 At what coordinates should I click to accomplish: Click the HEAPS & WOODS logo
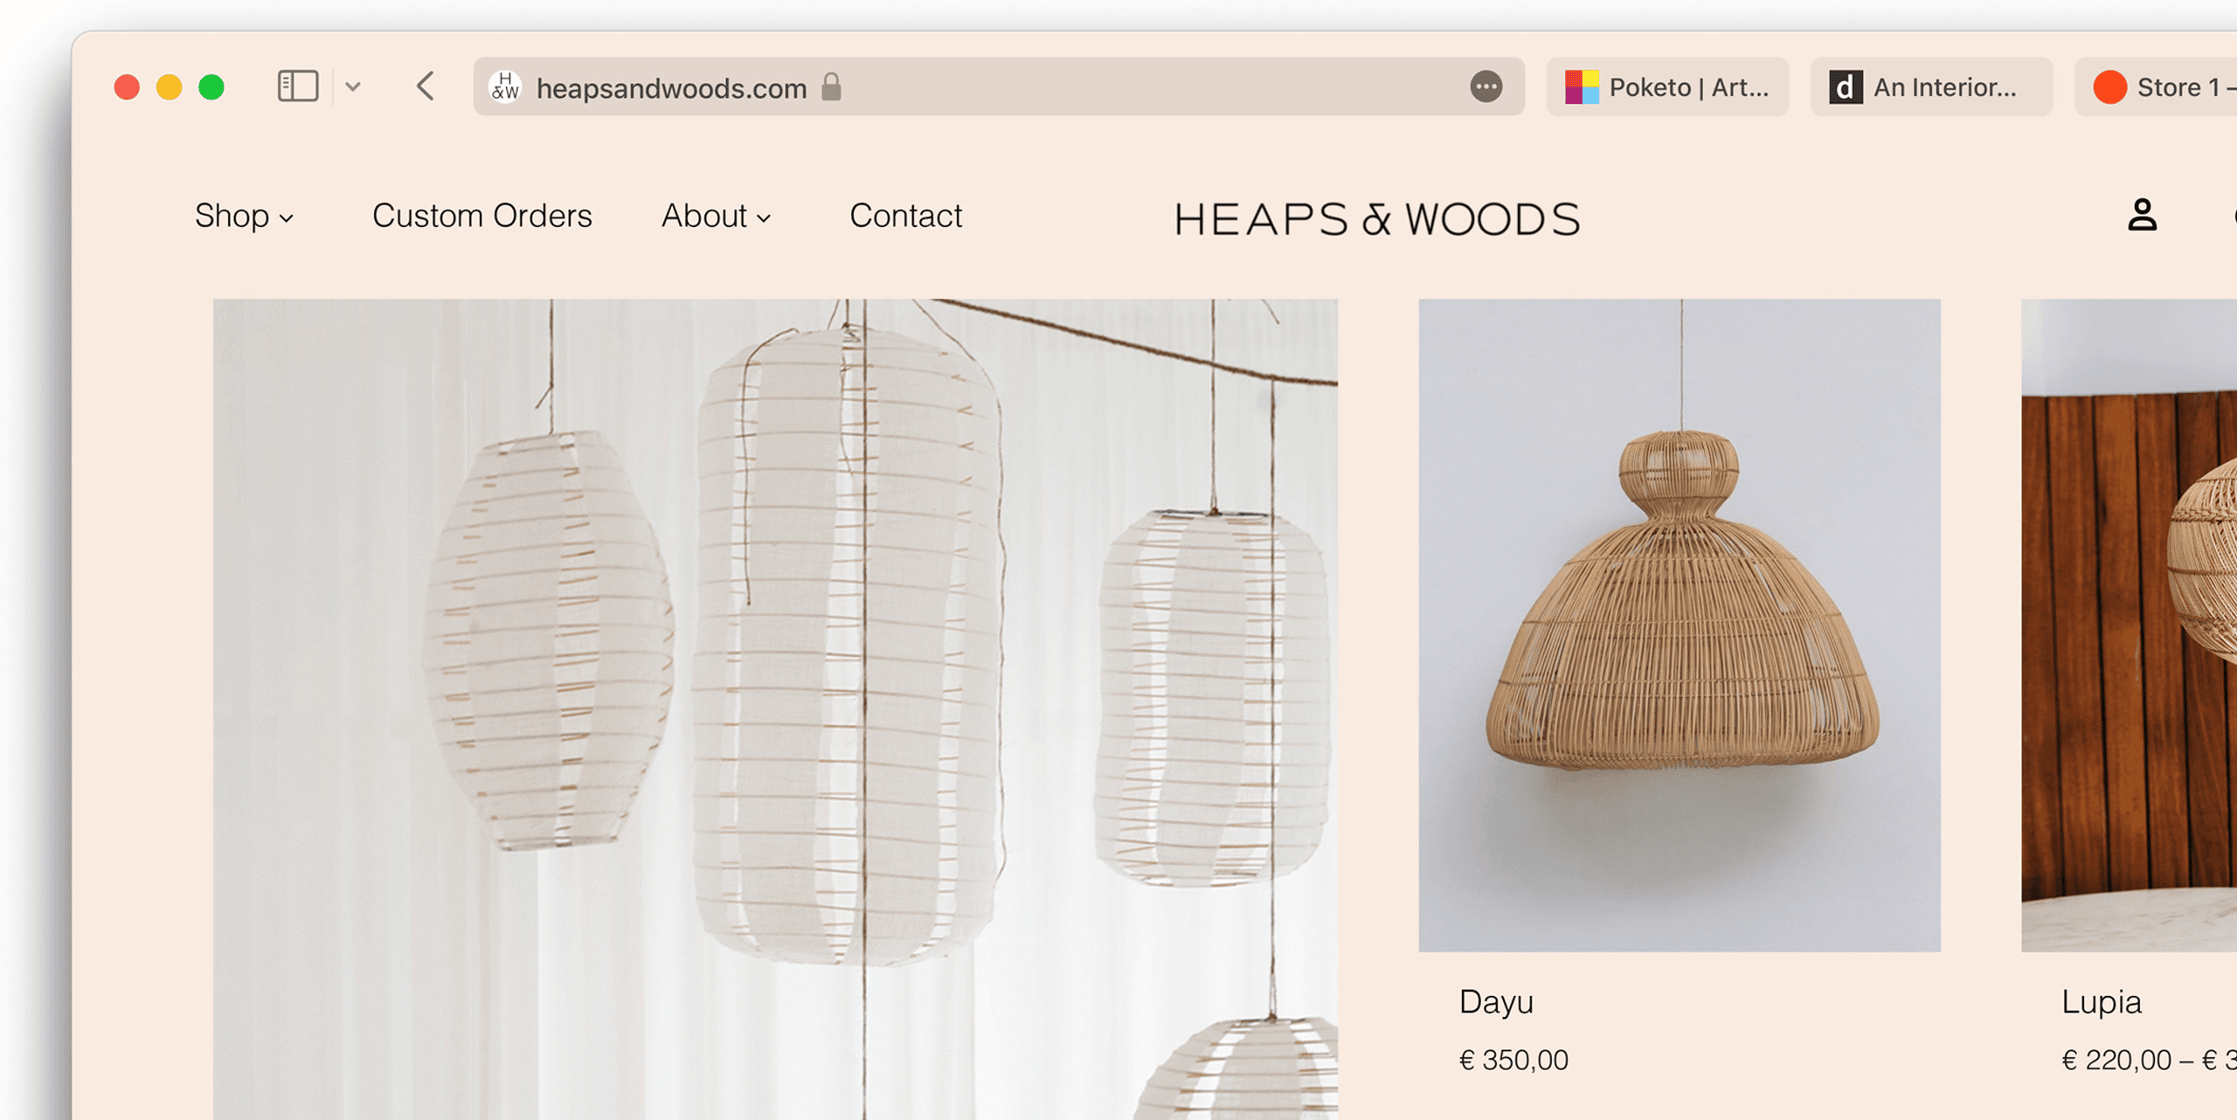pyautogui.click(x=1376, y=218)
